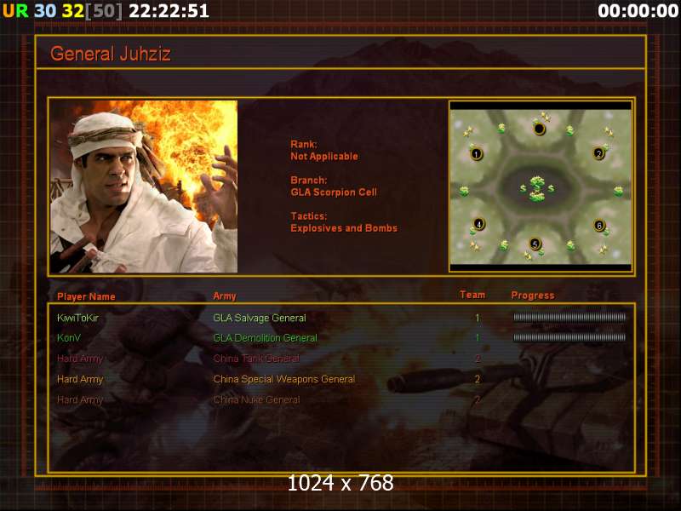Pick the unnumbered black start marker

[x=539, y=129]
